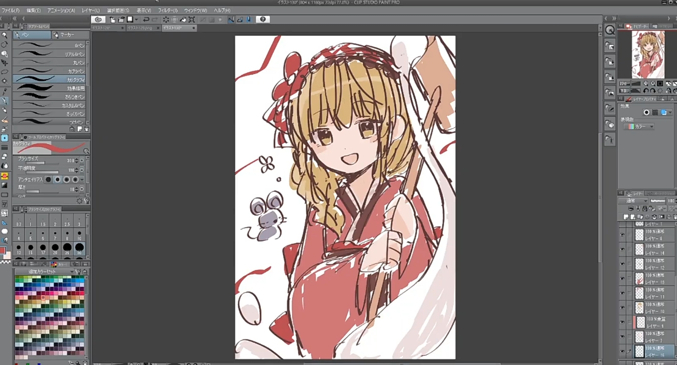Pick brush size preset 12
The width and height of the screenshot is (677, 365).
point(19,248)
